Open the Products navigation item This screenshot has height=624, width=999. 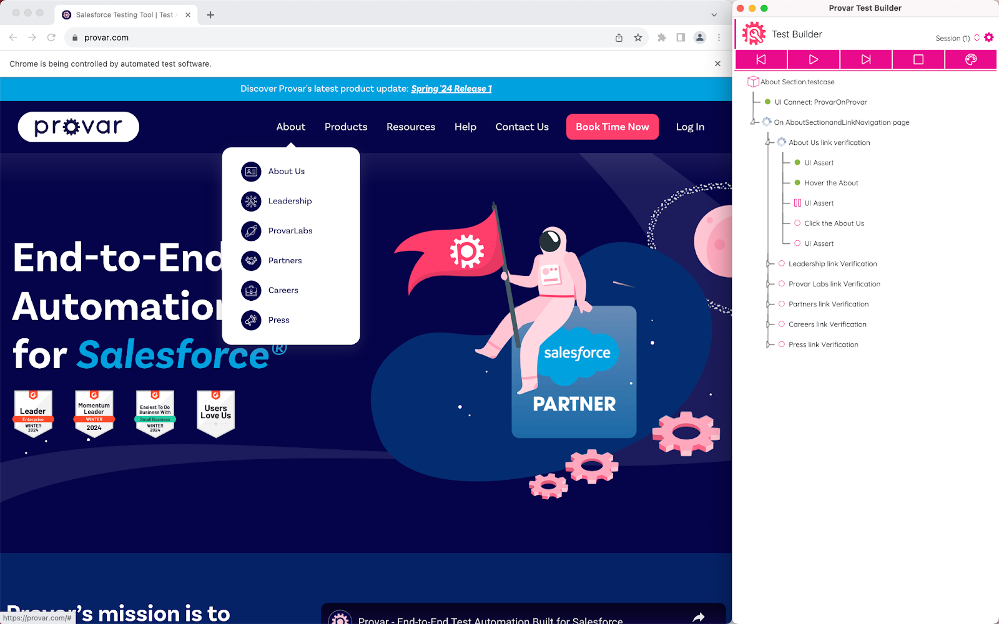(x=346, y=127)
